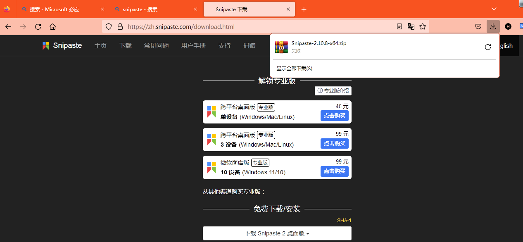
Task: Click 单设备 (Windows/Mac/Linux) label
Action: point(257,117)
